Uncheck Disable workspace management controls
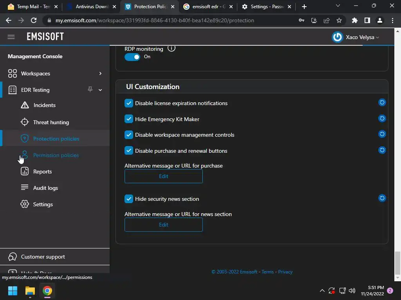The height and width of the screenshot is (300, 401). 128,135
